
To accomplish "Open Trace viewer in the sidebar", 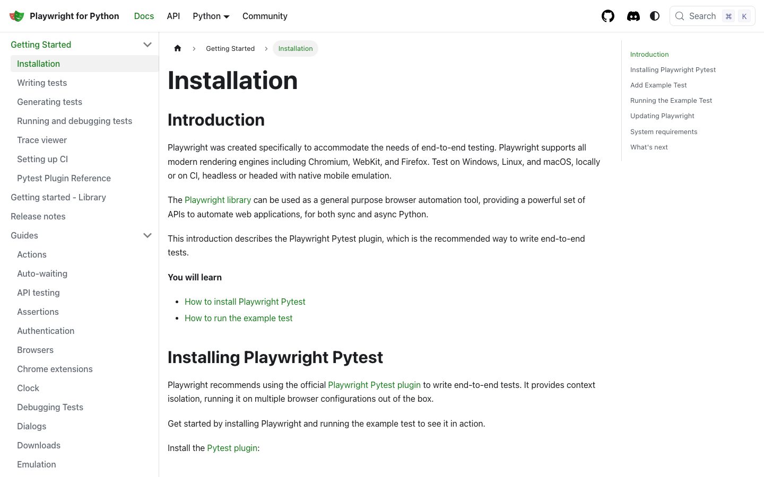I will (84, 140).
